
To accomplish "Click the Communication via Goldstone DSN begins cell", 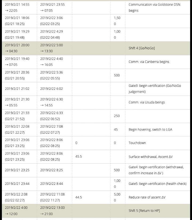I will [154, 7].
